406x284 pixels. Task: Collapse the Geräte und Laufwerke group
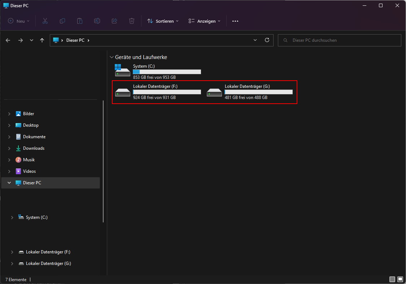click(111, 57)
